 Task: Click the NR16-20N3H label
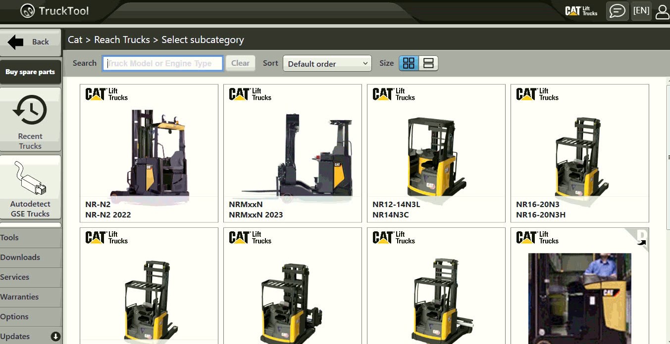pos(541,215)
